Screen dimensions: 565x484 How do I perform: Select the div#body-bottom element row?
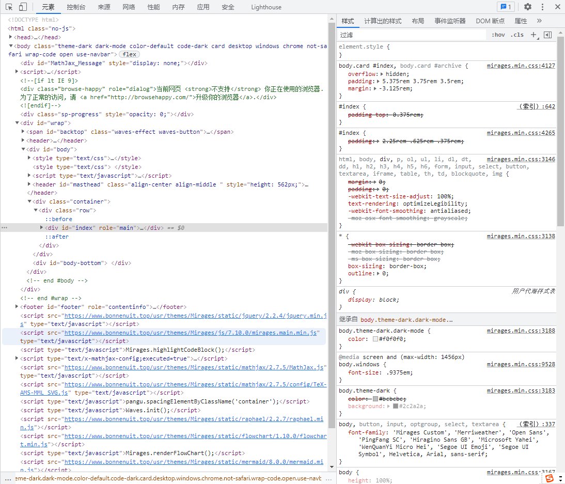click(x=82, y=263)
